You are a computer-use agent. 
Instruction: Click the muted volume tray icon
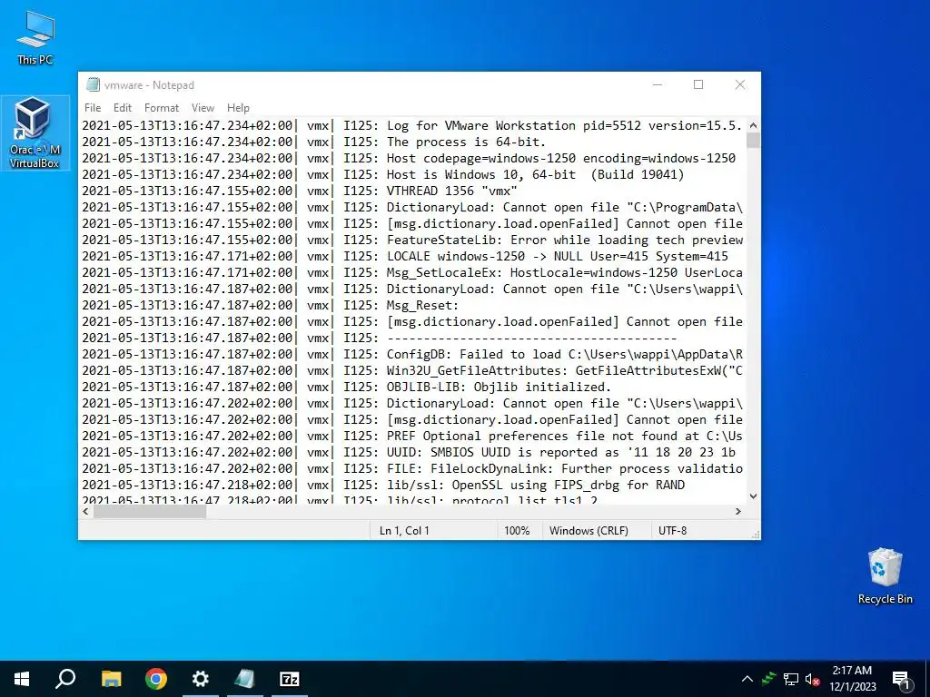[x=812, y=679]
